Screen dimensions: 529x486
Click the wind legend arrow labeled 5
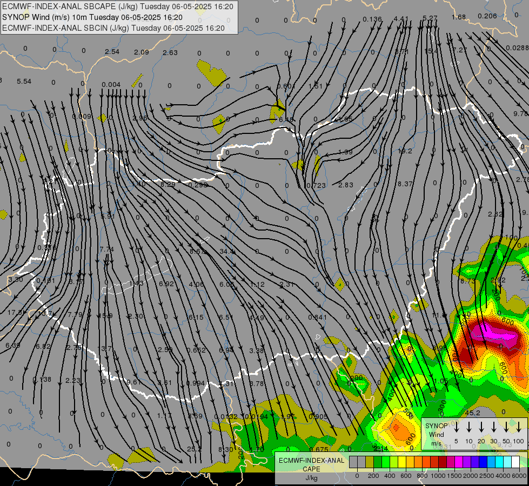pos(457,427)
